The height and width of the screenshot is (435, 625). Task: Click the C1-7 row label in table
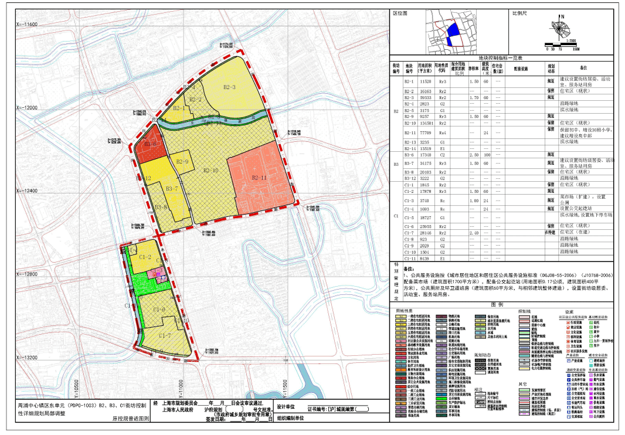point(409,233)
